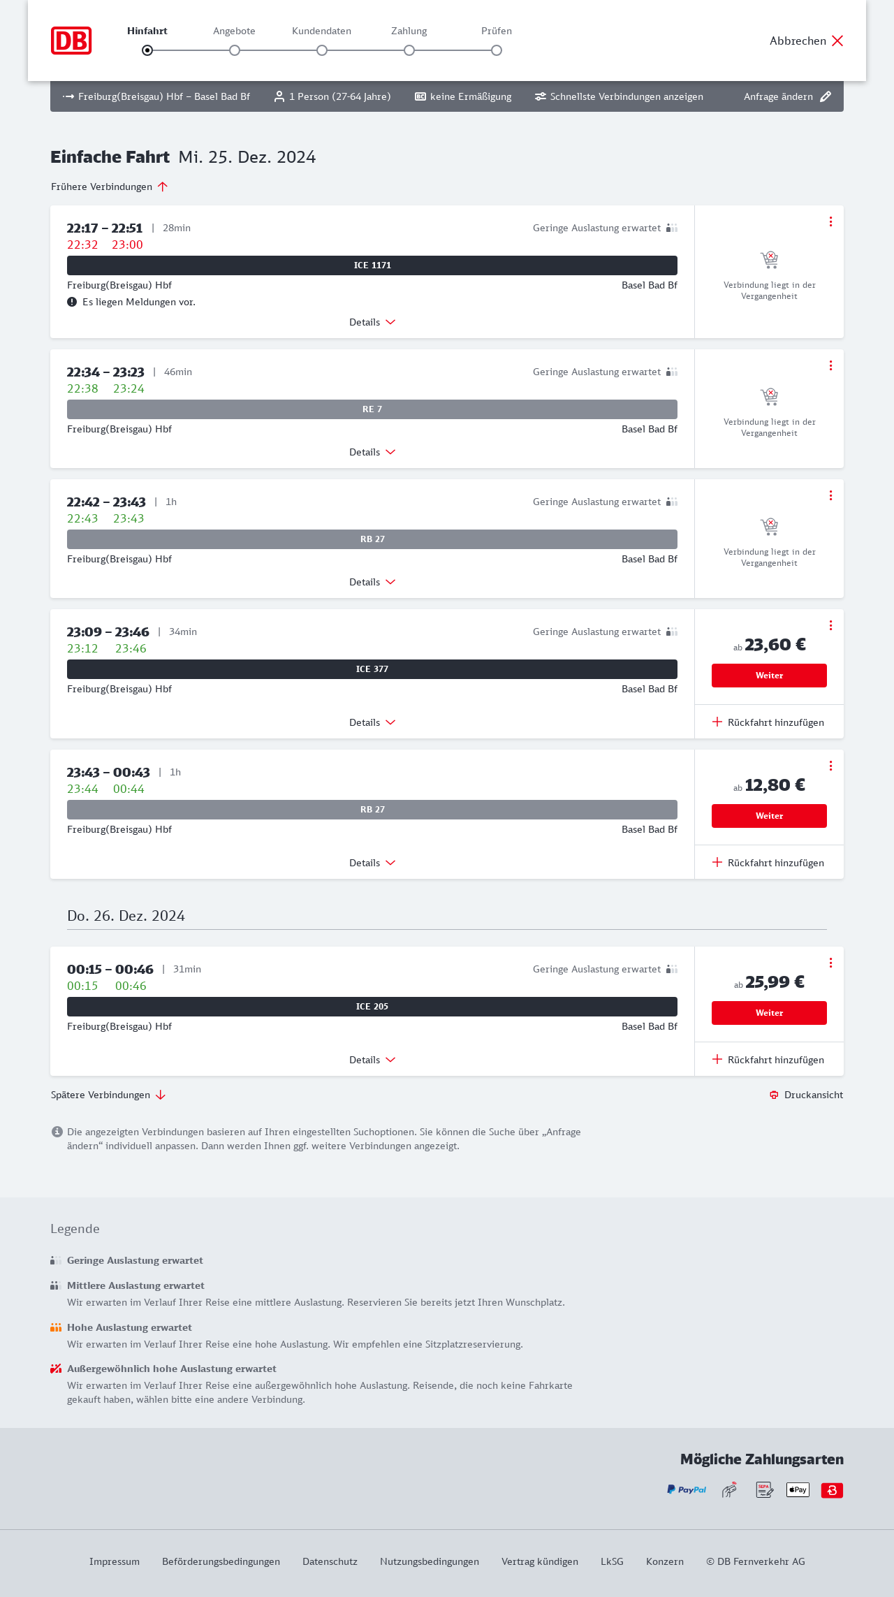Open the three-dot menu for ICE 1171
The image size is (894, 1597).
tap(830, 221)
